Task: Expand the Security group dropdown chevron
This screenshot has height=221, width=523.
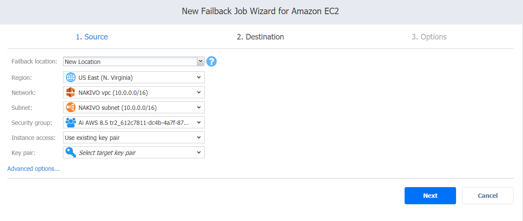Action: tap(199, 122)
